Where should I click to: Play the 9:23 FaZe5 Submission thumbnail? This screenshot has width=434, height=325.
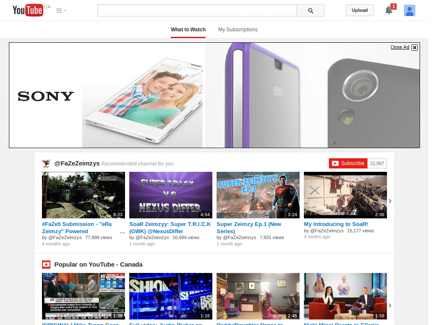point(83,195)
